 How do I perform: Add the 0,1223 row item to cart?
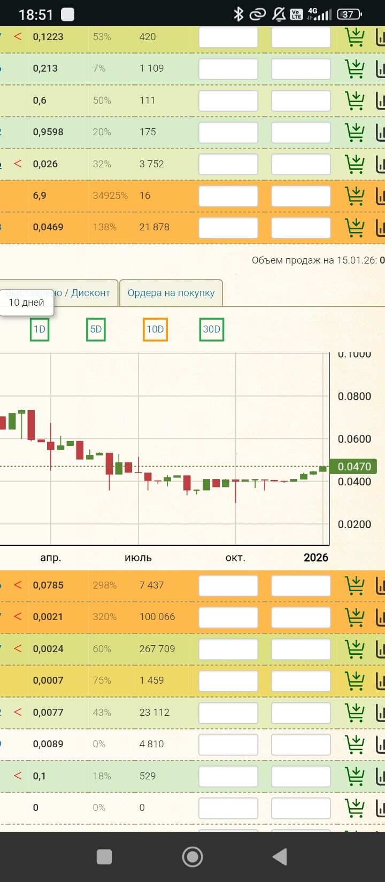click(355, 37)
